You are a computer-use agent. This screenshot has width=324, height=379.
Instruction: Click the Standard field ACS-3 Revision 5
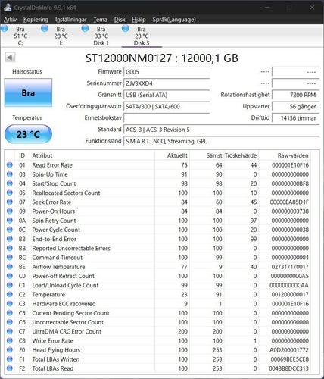coord(221,130)
